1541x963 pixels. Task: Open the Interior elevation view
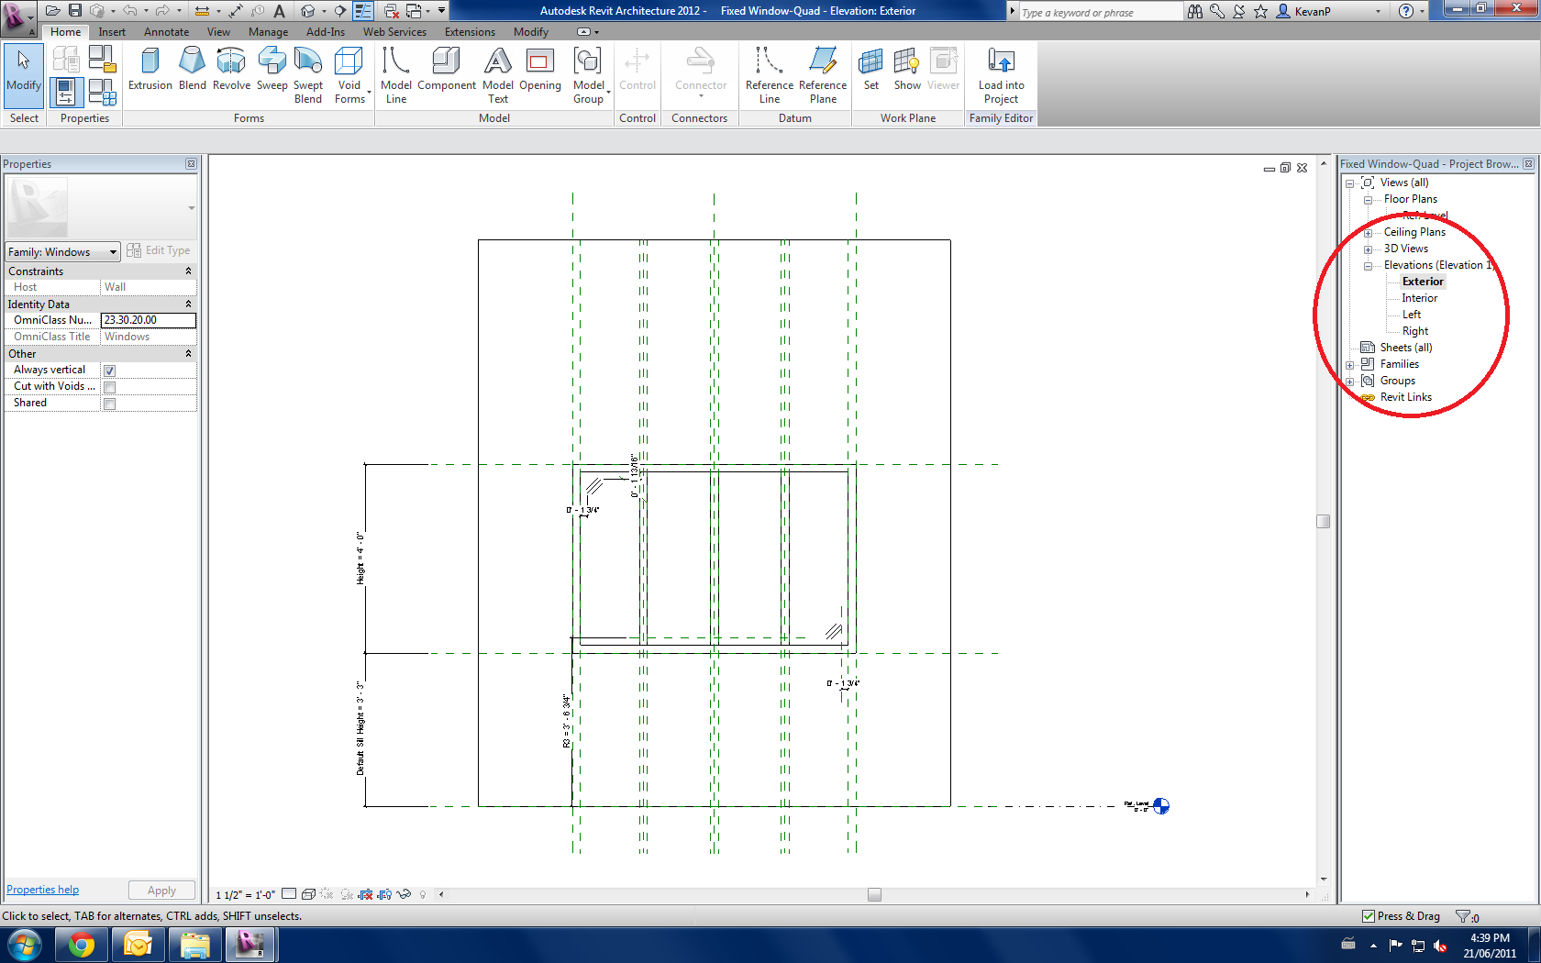[1419, 298]
